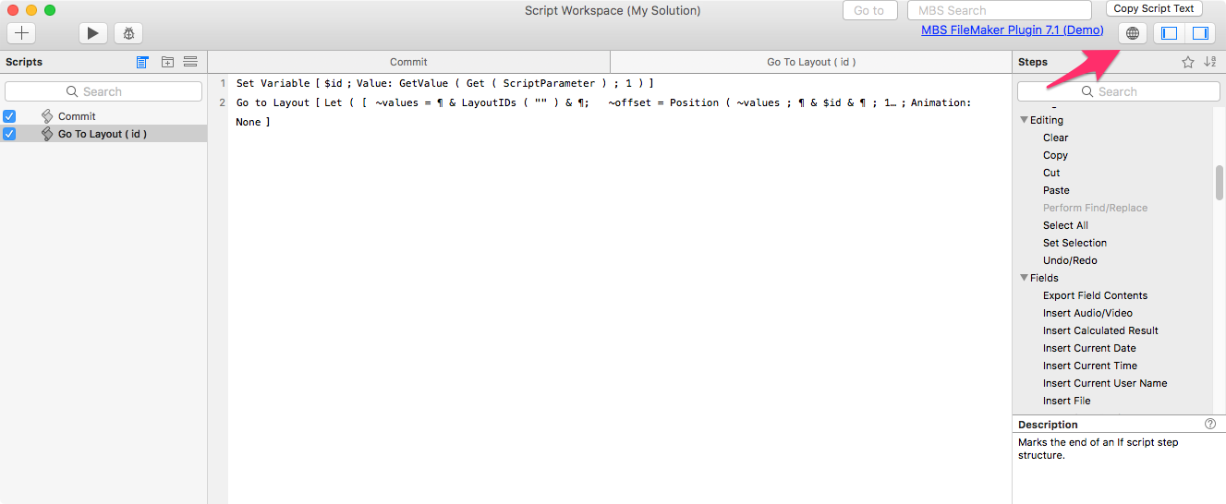Open the script debugger bug icon

[128, 32]
